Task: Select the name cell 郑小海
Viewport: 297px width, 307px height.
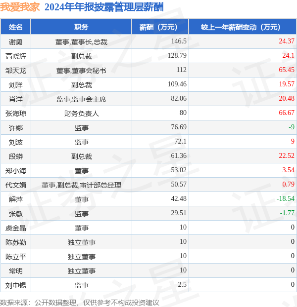Action: coord(16,171)
